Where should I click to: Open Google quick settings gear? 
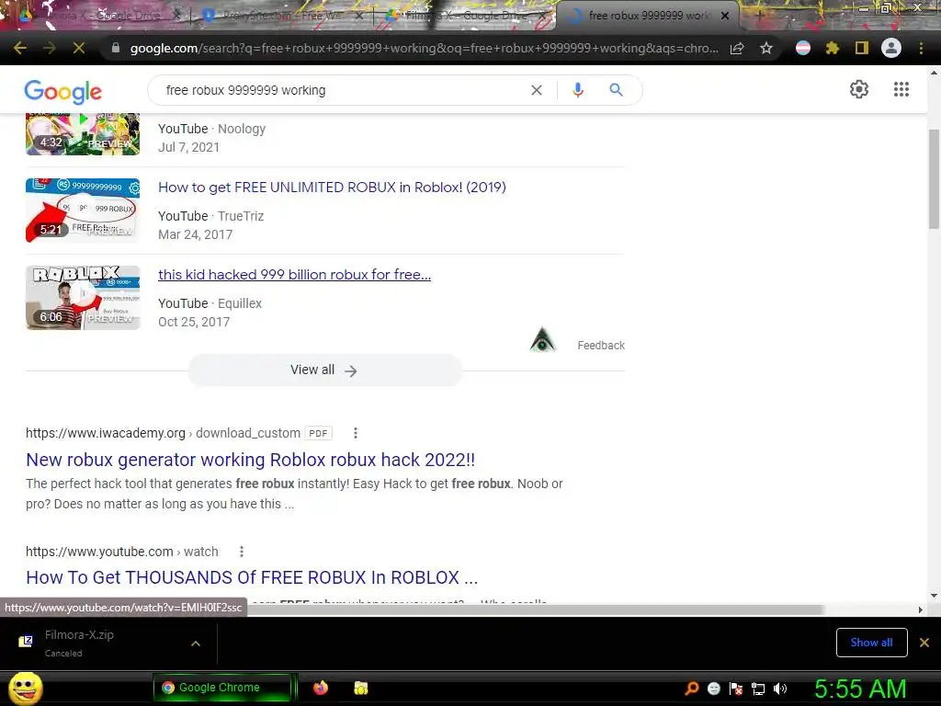pyautogui.click(x=859, y=89)
